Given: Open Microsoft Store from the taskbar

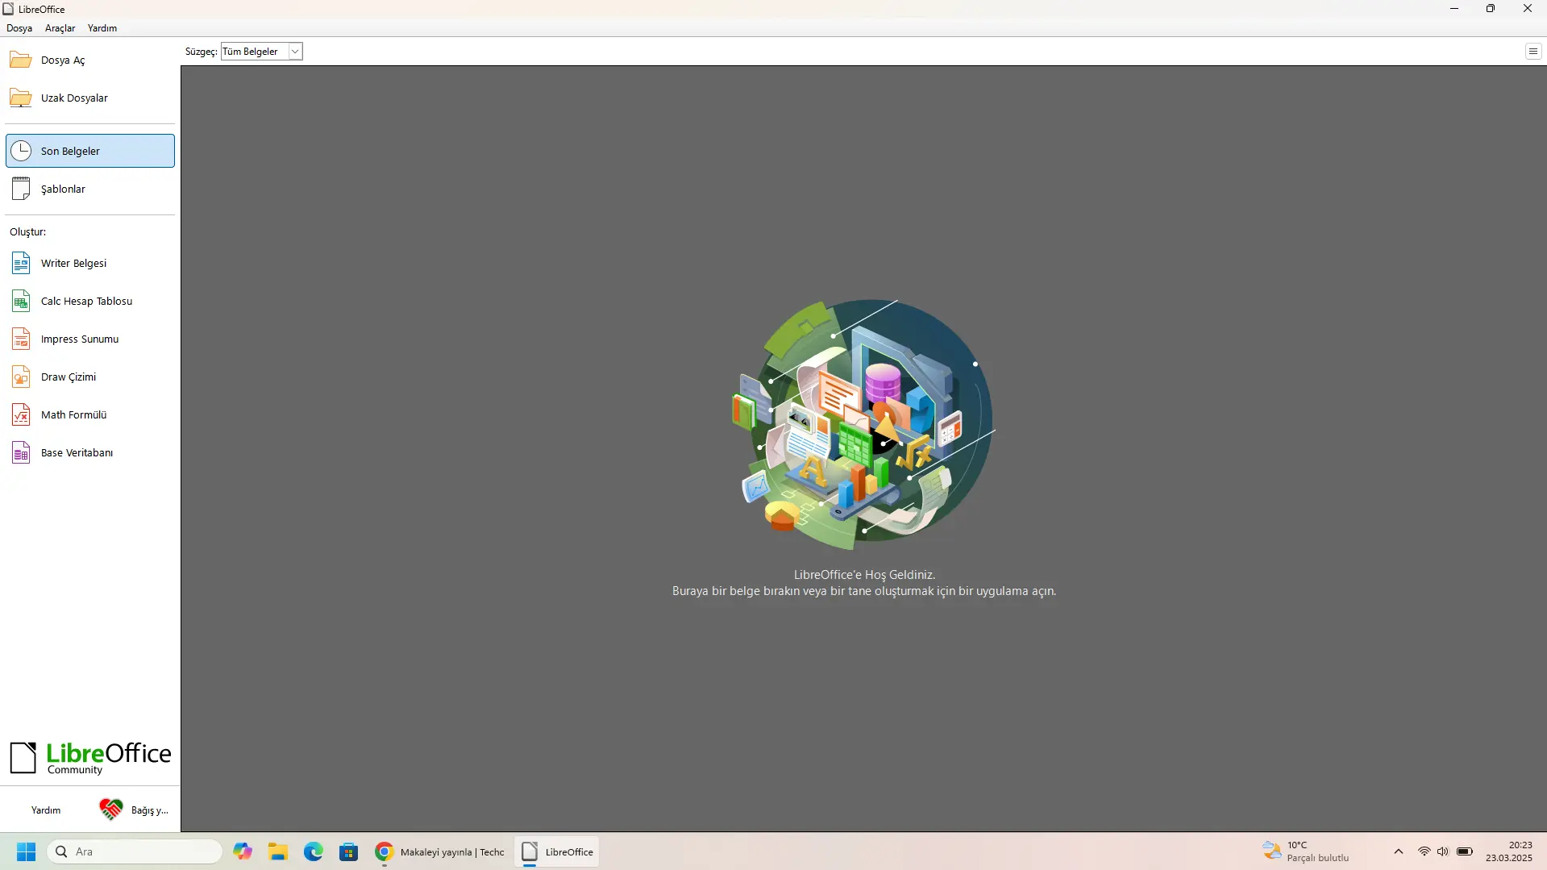Looking at the screenshot, I should [x=349, y=851].
